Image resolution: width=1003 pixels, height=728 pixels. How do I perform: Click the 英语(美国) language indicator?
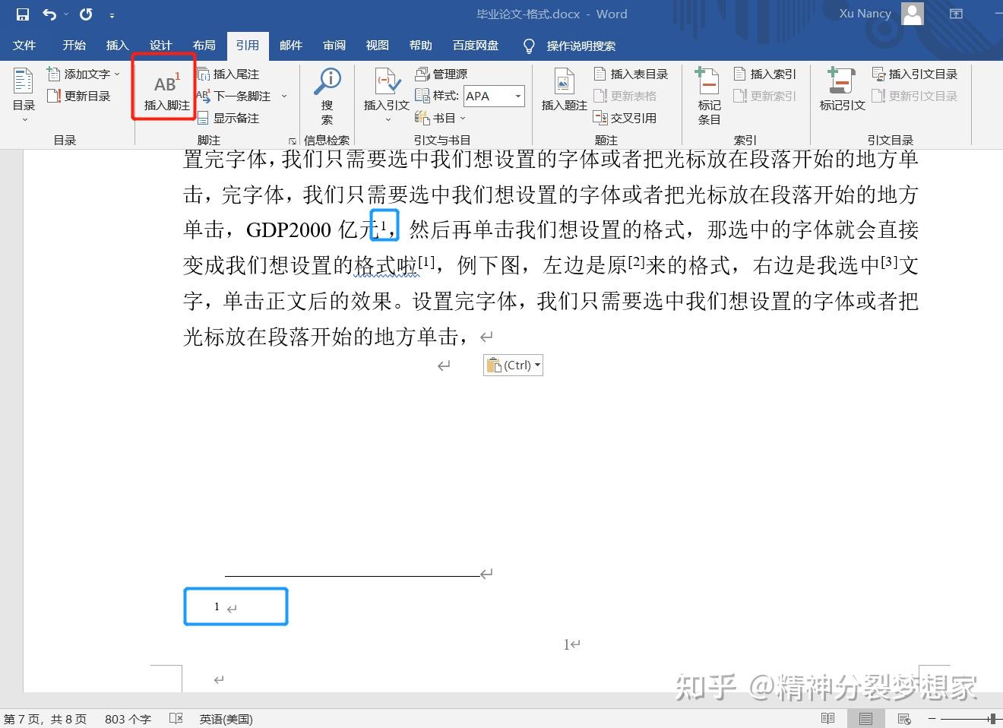pyautogui.click(x=226, y=719)
